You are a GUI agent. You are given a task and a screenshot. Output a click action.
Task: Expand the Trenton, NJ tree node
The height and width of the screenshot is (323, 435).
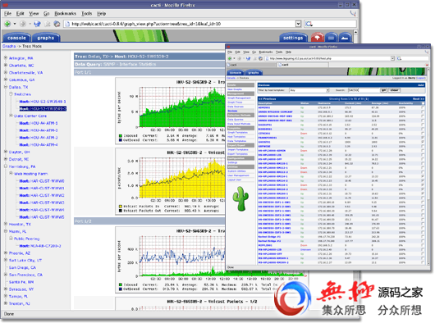tap(6, 303)
